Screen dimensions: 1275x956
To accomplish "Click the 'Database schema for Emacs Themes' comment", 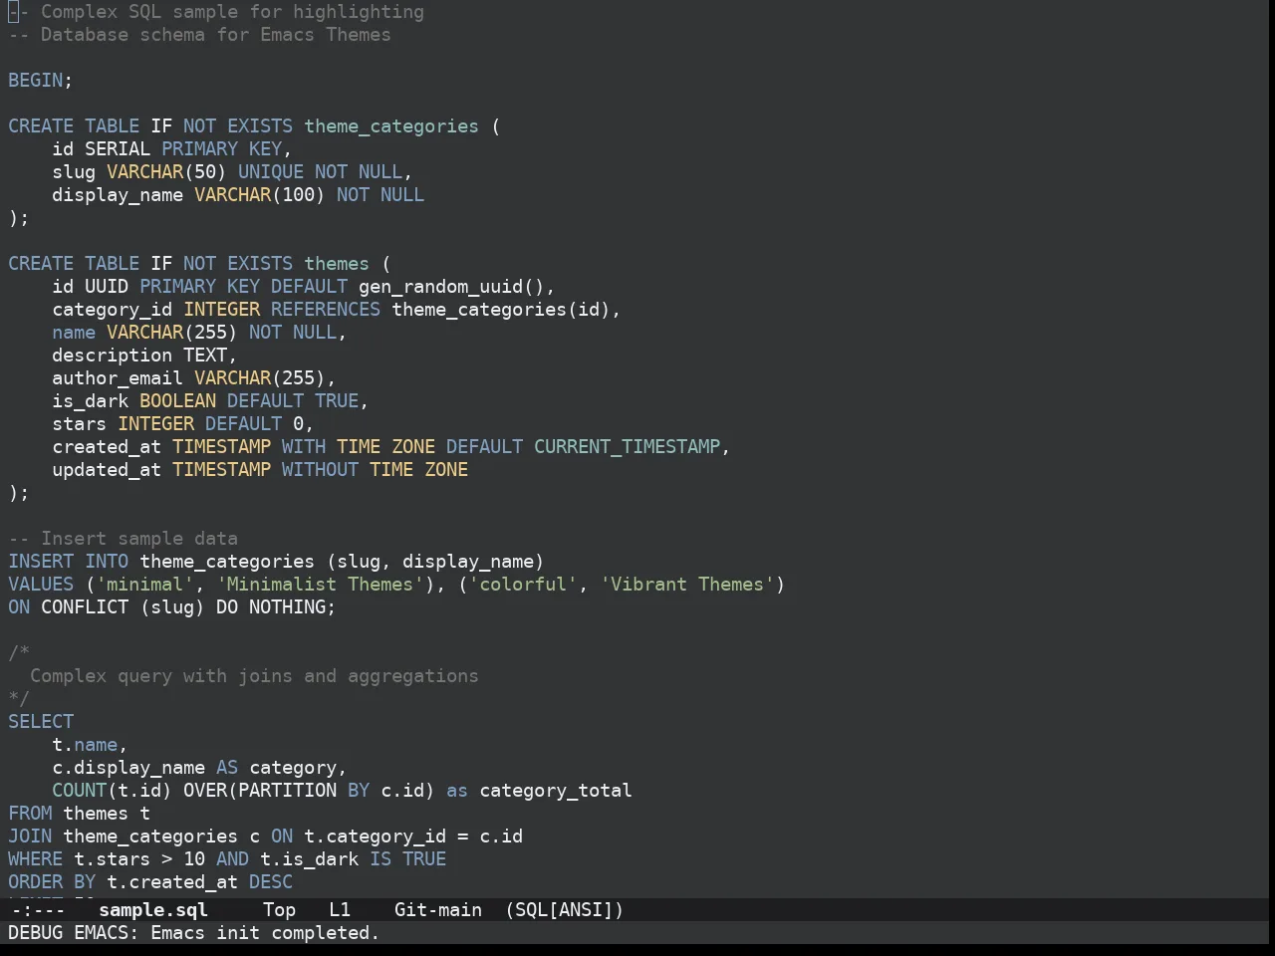I will (x=216, y=35).
